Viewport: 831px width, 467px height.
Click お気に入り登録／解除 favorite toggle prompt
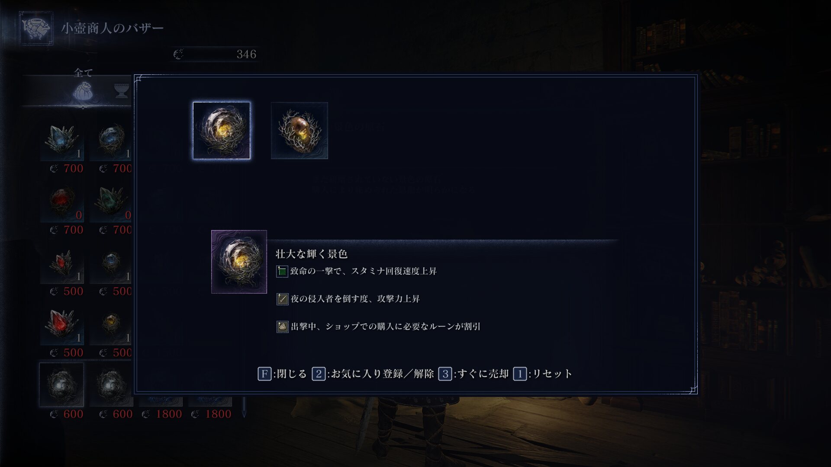373,374
